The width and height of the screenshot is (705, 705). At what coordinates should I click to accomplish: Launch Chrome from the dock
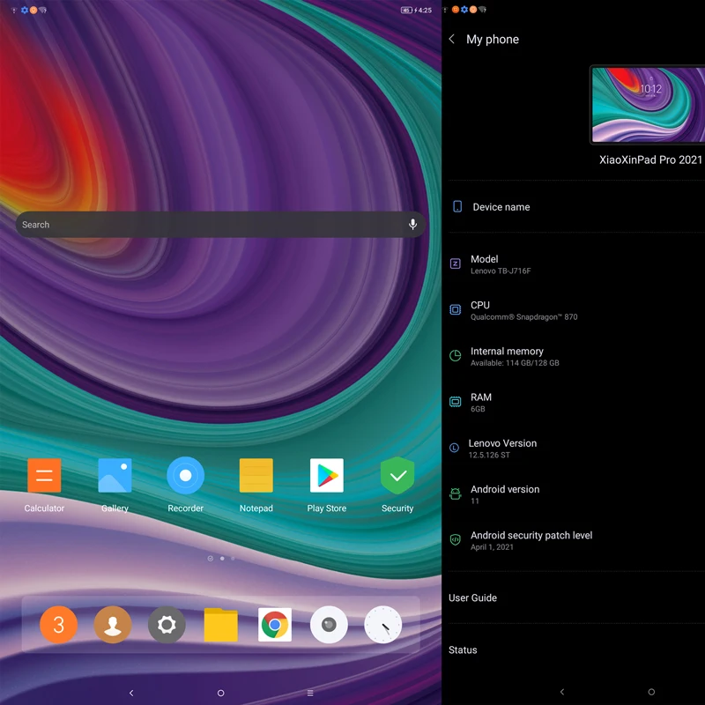tap(275, 625)
